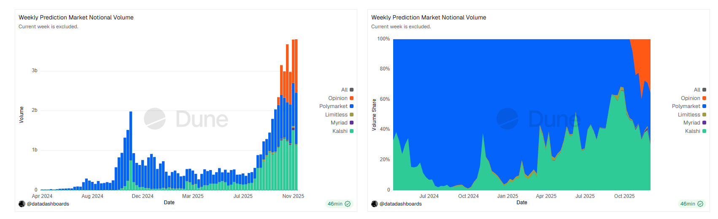
Task: Click the orange Opinion swatch in right legend
Action: pyautogui.click(x=704, y=98)
